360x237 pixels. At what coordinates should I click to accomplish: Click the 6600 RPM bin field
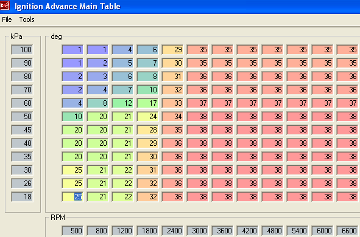(x=348, y=230)
